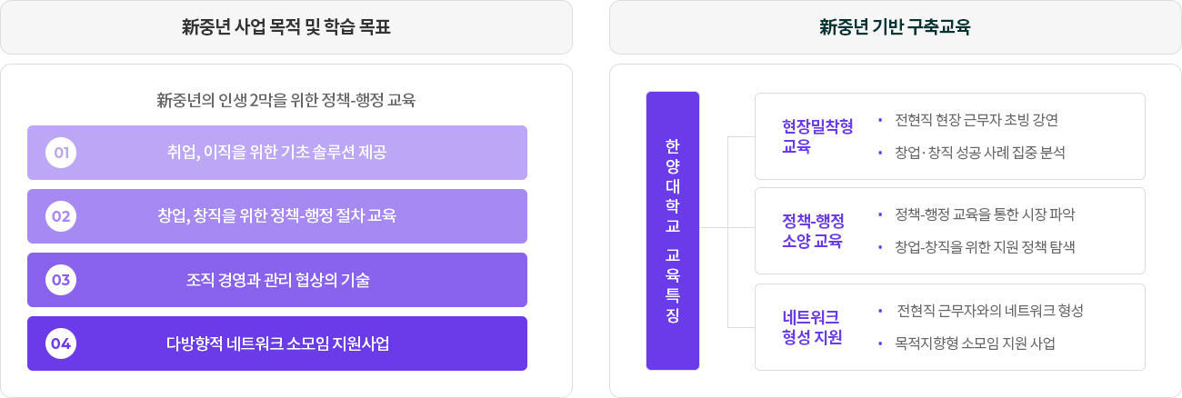The height and width of the screenshot is (398, 1182).
Task: Click the 02 number badge
Action: pos(61,216)
